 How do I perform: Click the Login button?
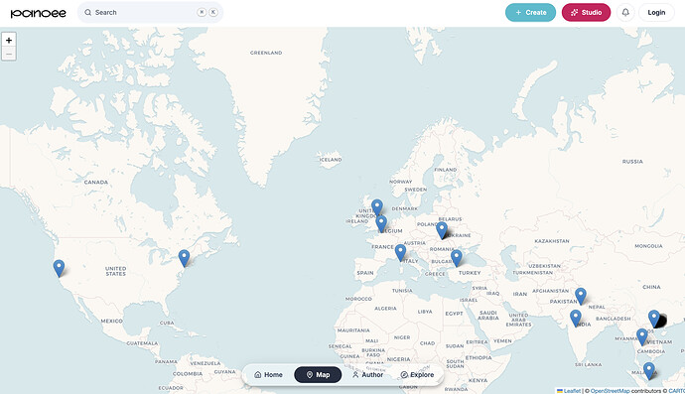tap(656, 12)
